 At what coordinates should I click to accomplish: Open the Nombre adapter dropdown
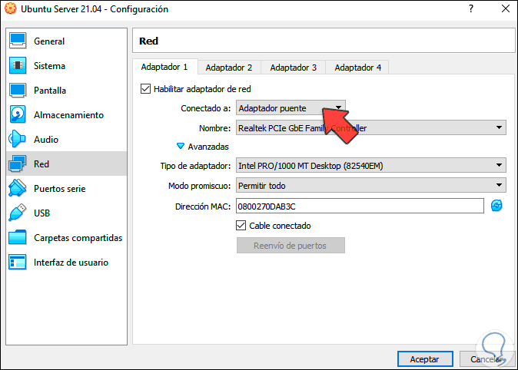pyautogui.click(x=370, y=127)
